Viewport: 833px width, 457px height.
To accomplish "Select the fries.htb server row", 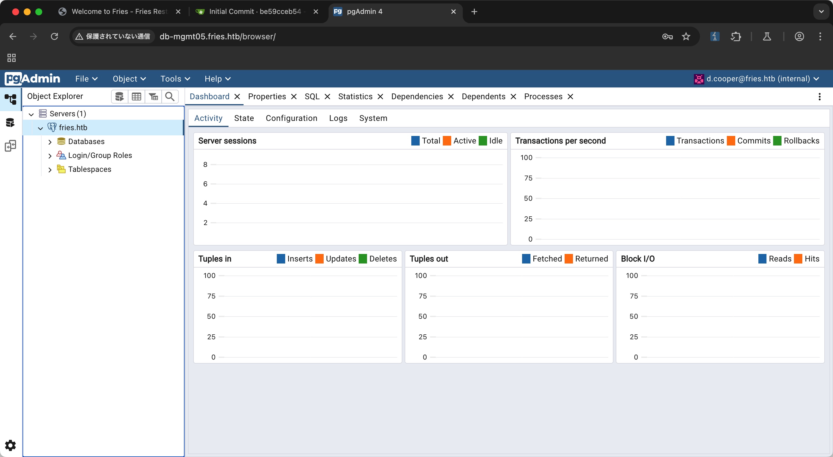I will [103, 128].
